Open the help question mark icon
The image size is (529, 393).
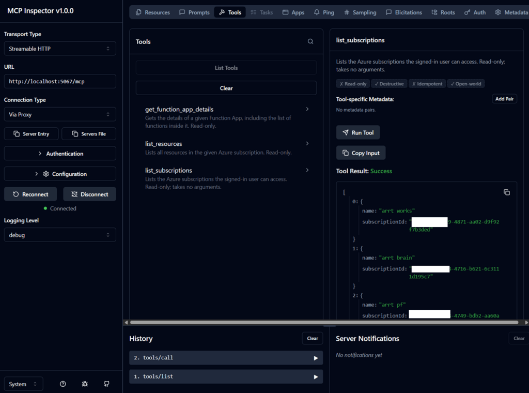63,384
